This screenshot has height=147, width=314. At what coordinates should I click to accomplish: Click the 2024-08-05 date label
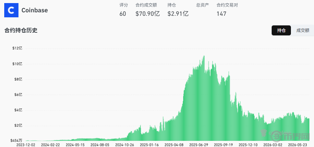pyautogui.click(x=100, y=145)
